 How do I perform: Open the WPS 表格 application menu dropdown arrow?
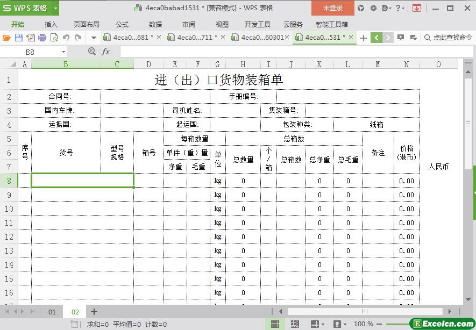[x=55, y=8]
